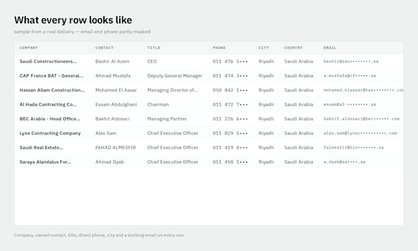Click contact name Bakhit Aldosari
This screenshot has height=251, width=418.
click(x=112, y=118)
